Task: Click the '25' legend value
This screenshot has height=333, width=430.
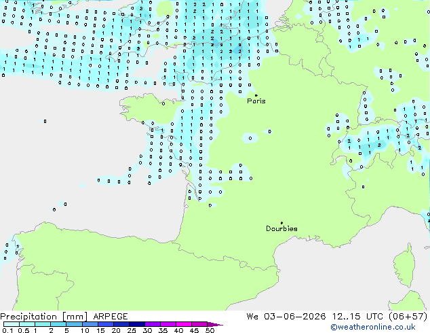Action: pos(132,330)
